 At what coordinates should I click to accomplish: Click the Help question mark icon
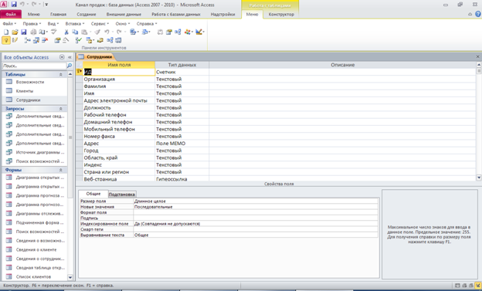point(478,14)
